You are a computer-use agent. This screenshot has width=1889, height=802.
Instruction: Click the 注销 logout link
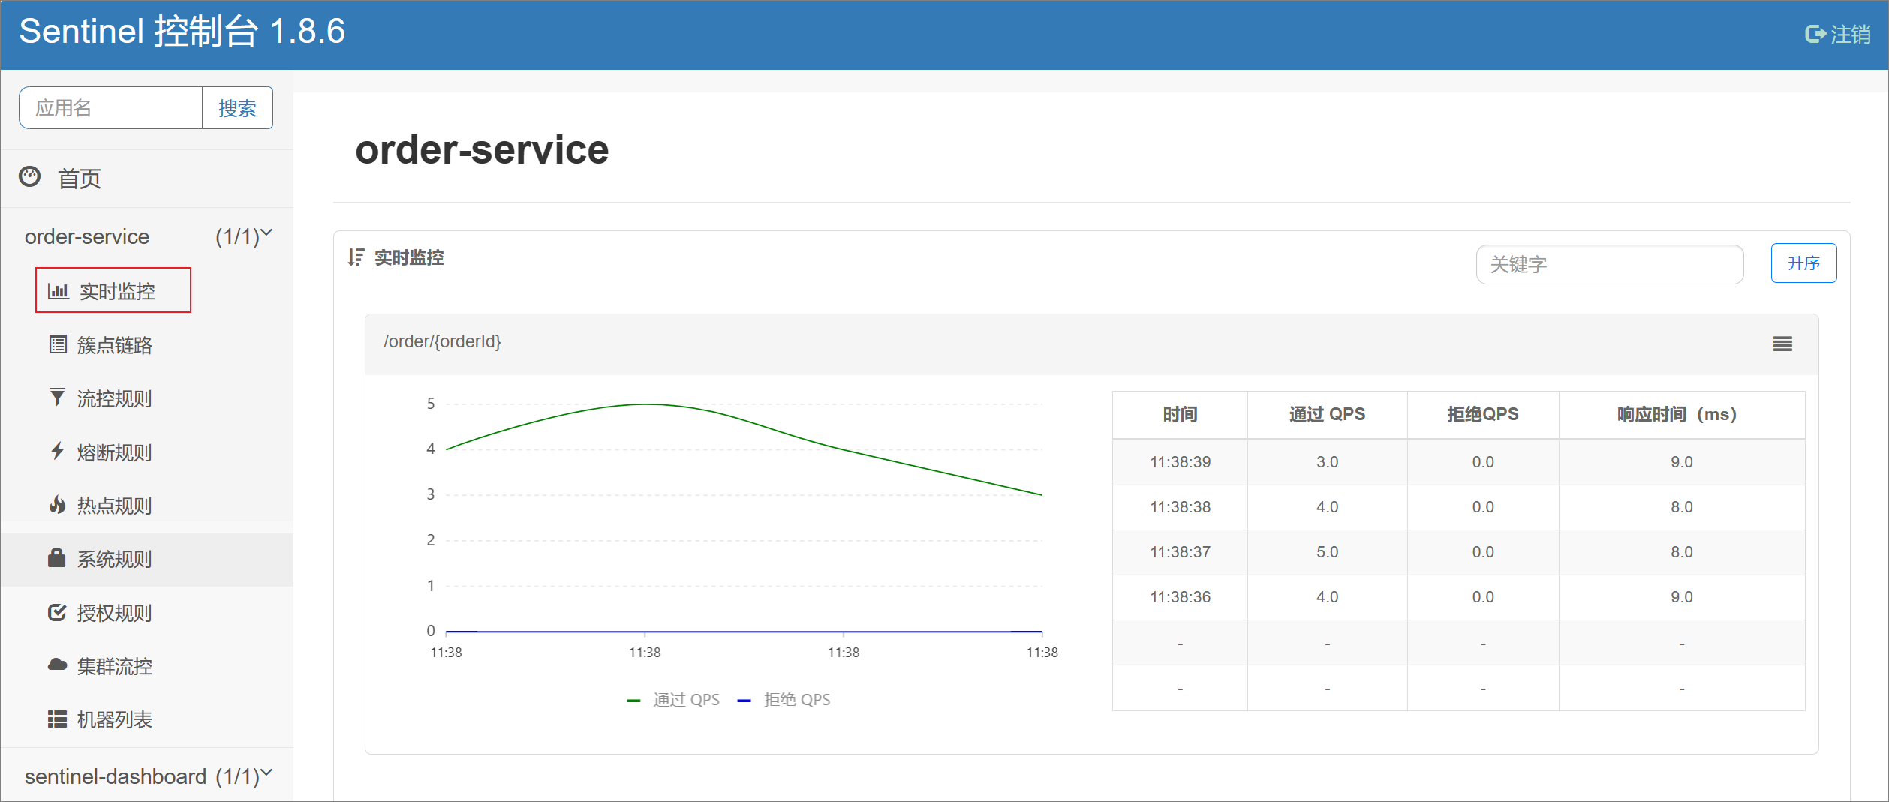[1850, 34]
